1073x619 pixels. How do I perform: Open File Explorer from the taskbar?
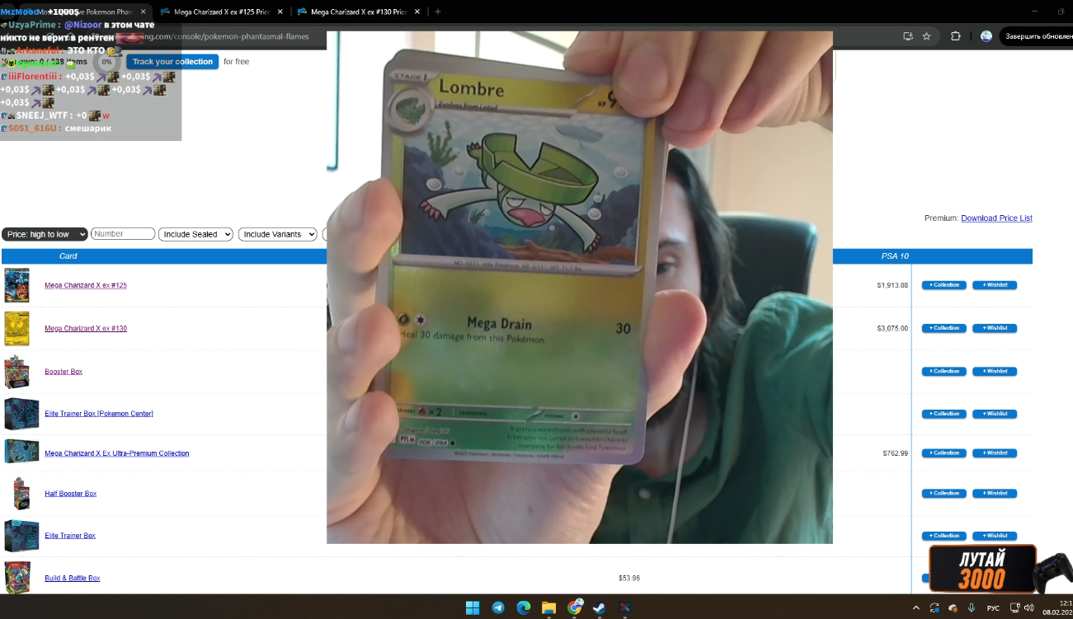tap(549, 607)
